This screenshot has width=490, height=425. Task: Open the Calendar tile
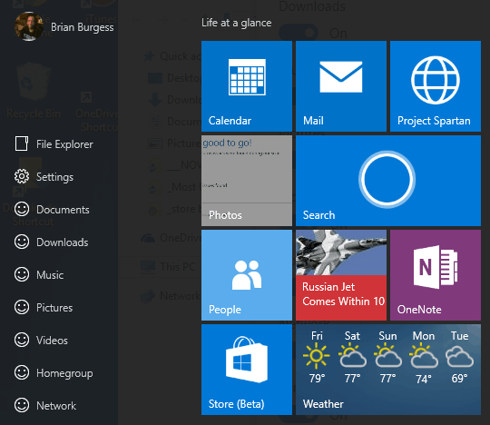[x=247, y=86]
